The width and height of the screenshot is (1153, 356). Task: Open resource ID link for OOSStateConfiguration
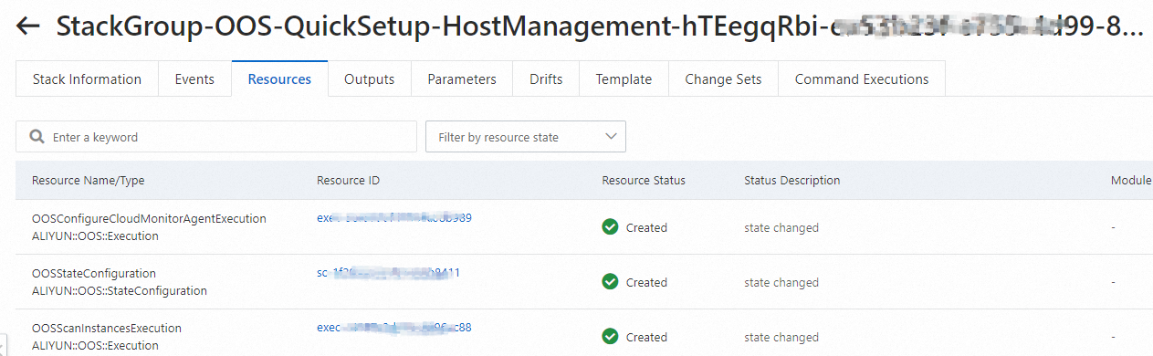pyautogui.click(x=388, y=273)
